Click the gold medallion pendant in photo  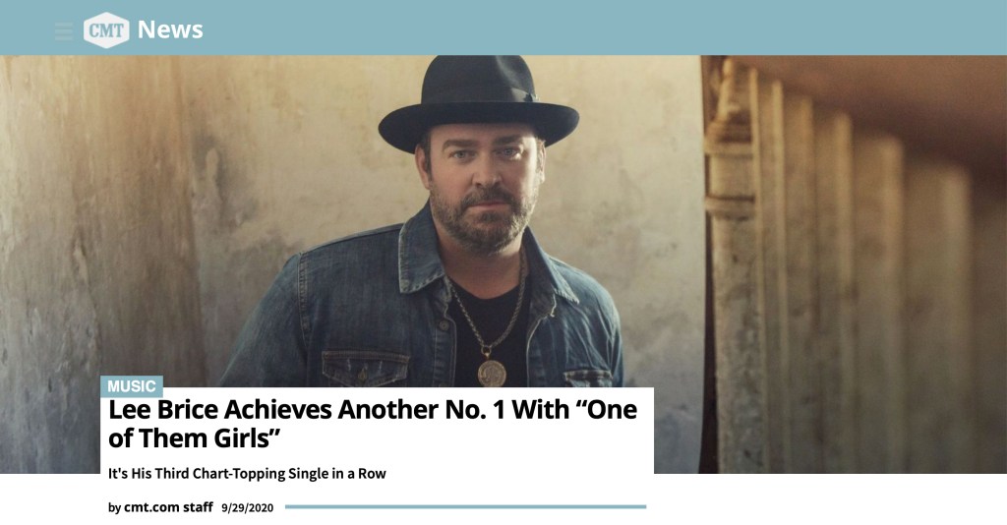pyautogui.click(x=492, y=373)
